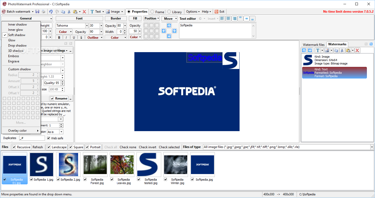Click the red X delete icon in main toolbar
Viewport: 375px width, 198px height.
coord(84,12)
